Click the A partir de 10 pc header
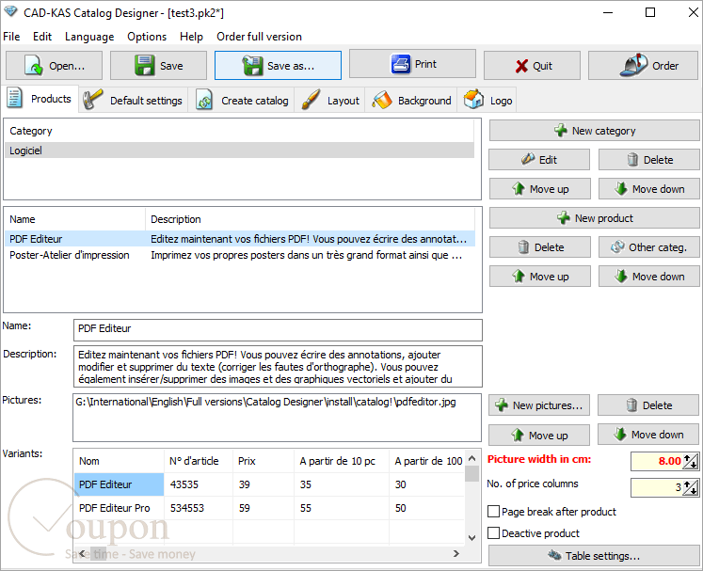This screenshot has height=571, width=703. coord(342,461)
